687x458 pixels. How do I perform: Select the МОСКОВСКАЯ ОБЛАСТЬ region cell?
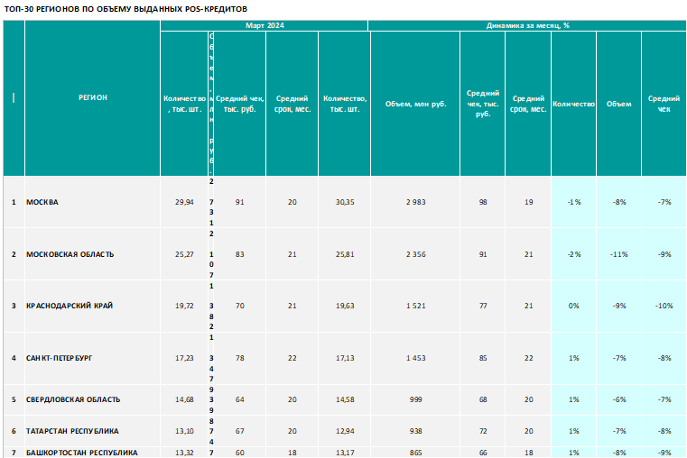point(92,254)
